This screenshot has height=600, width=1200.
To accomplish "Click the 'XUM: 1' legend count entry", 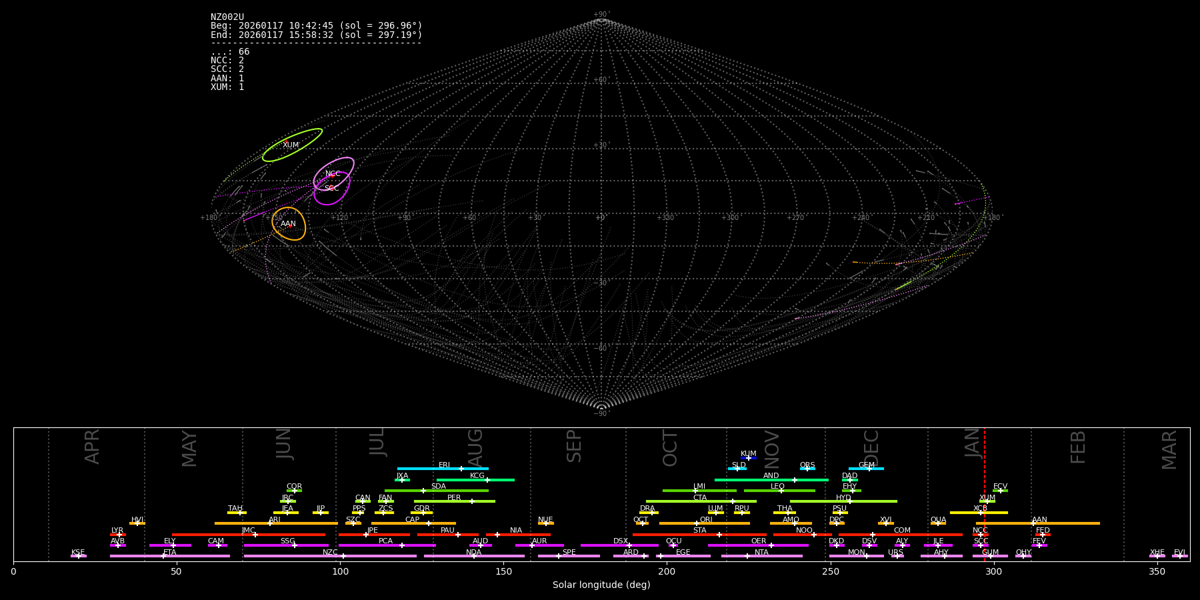I will pyautogui.click(x=227, y=87).
